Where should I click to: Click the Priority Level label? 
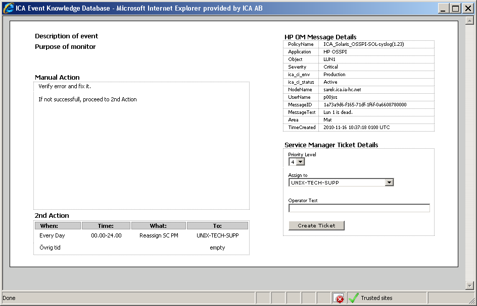[x=302, y=155]
